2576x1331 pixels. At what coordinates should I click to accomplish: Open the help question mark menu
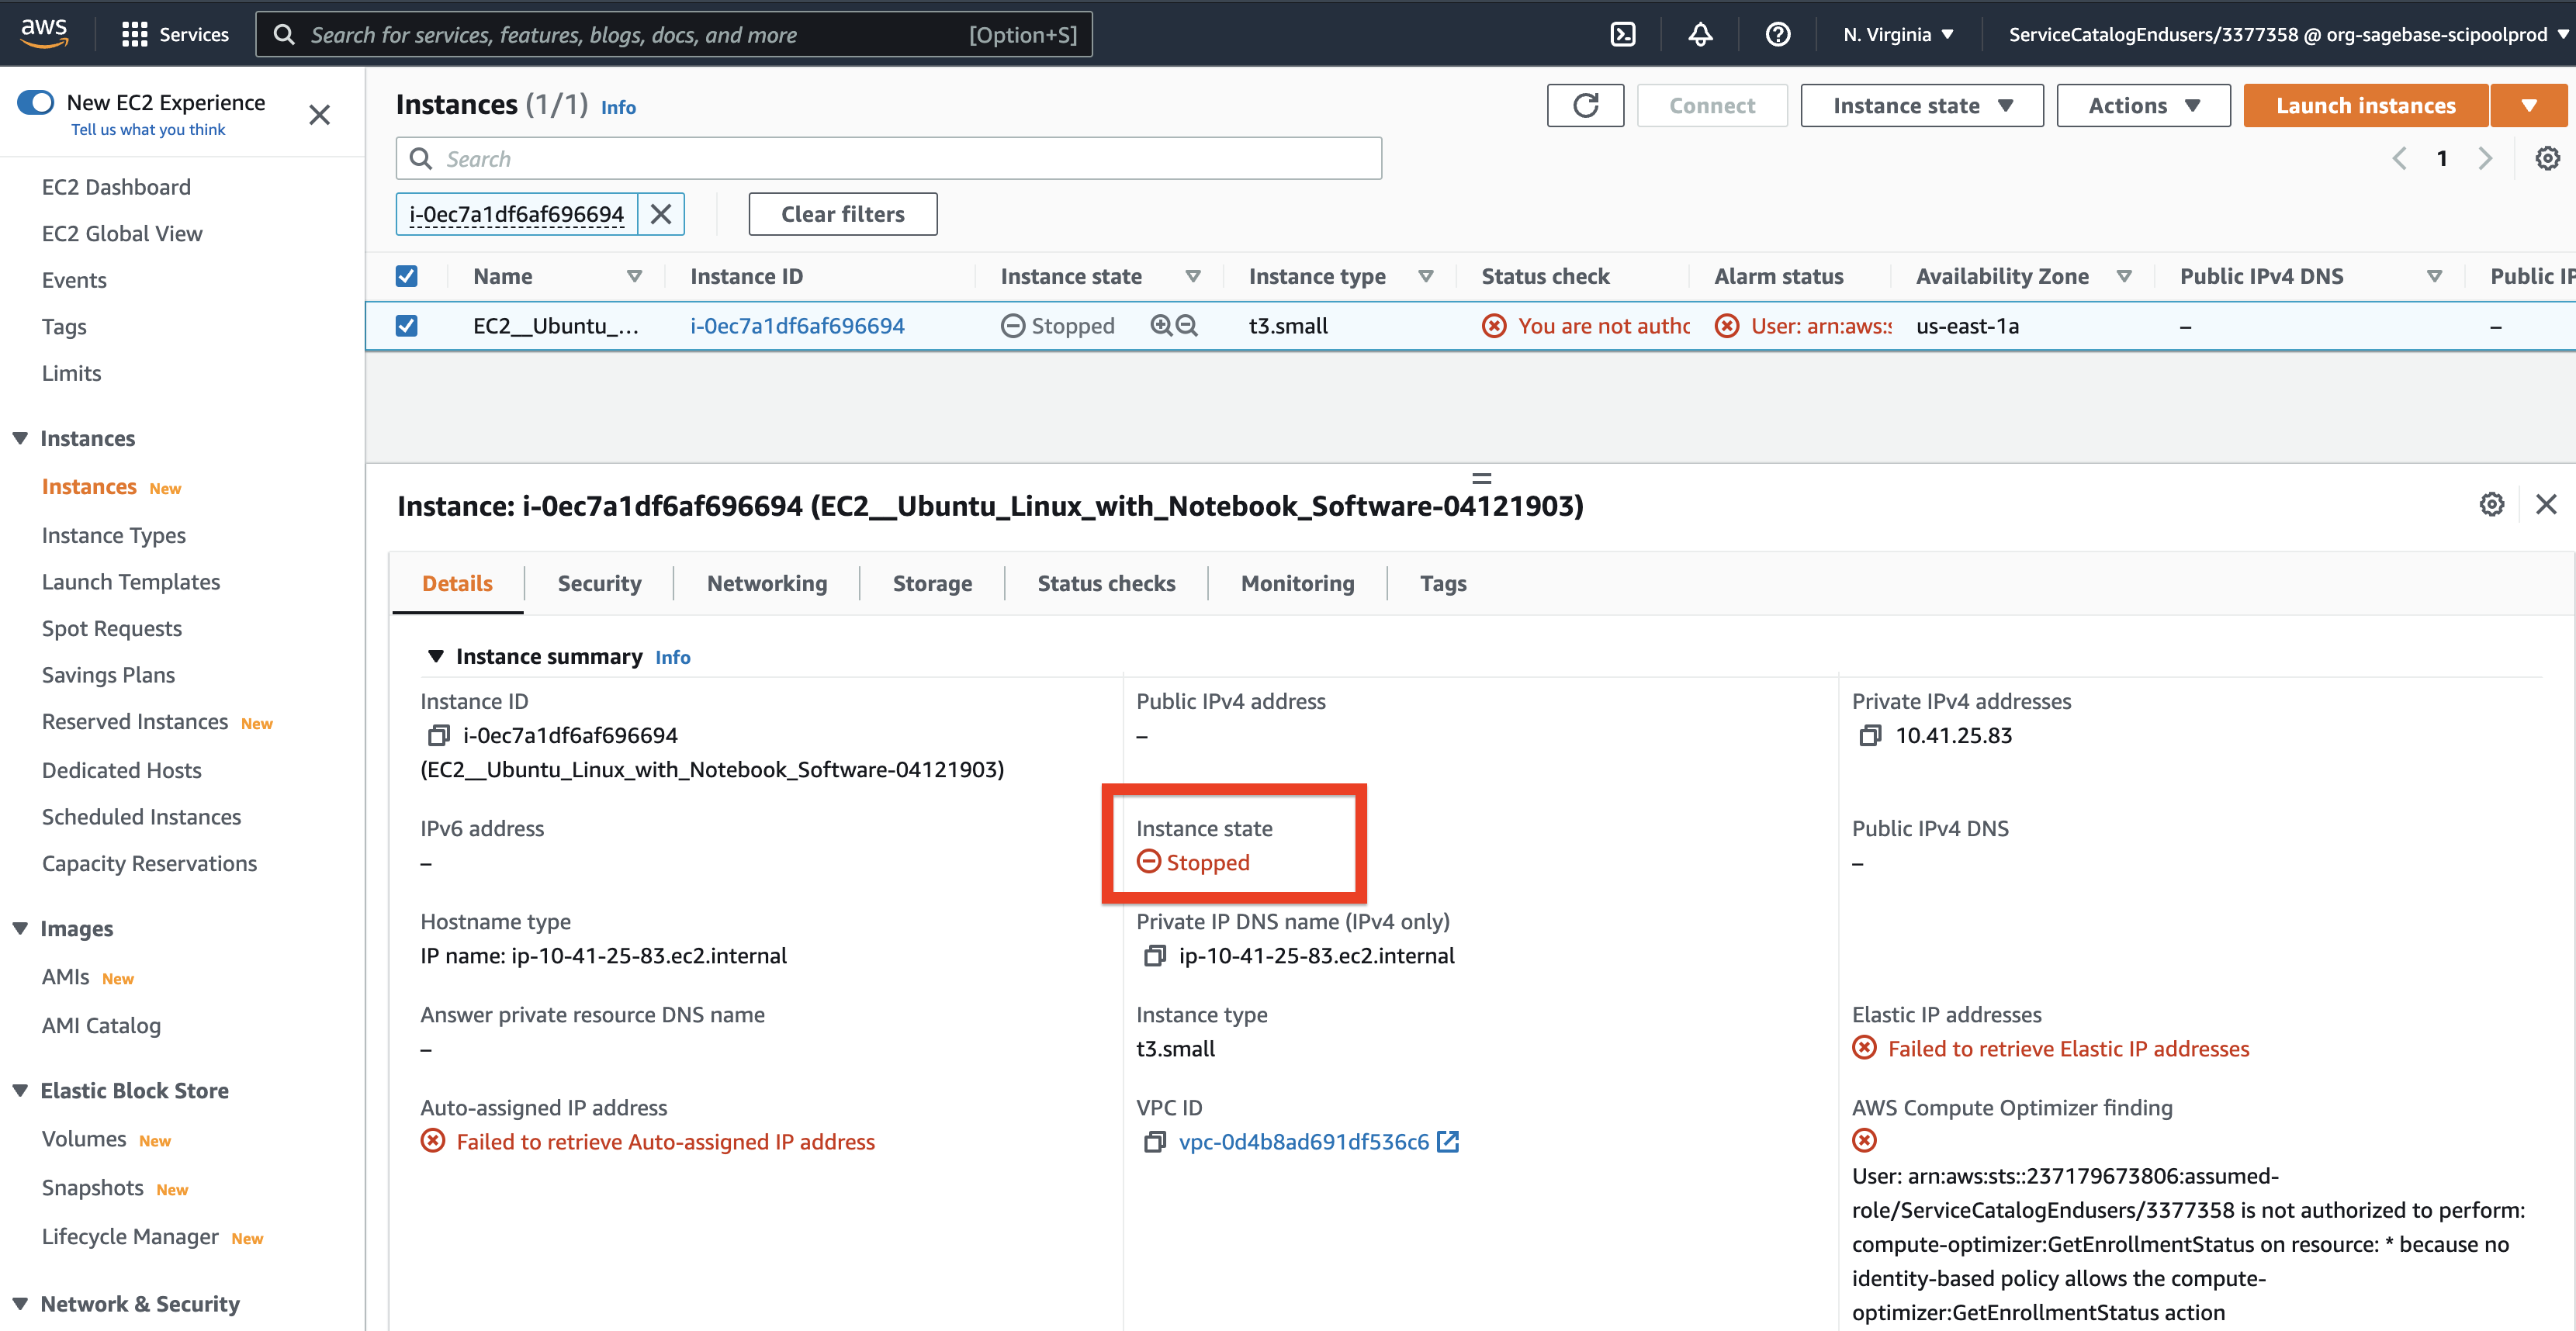coord(1777,35)
